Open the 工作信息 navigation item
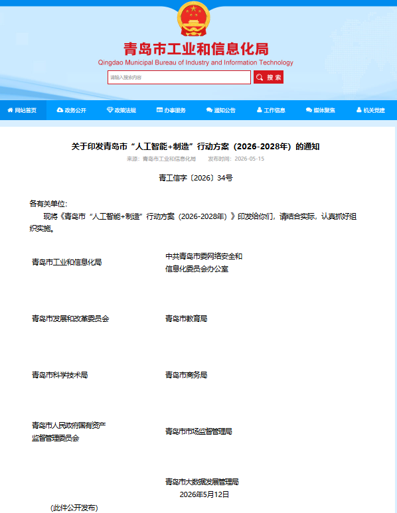The width and height of the screenshot is (397, 513). click(x=271, y=110)
